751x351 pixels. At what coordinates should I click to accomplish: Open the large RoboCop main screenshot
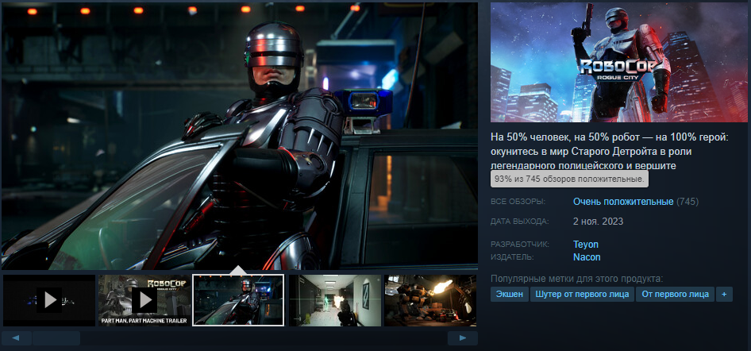point(240,135)
